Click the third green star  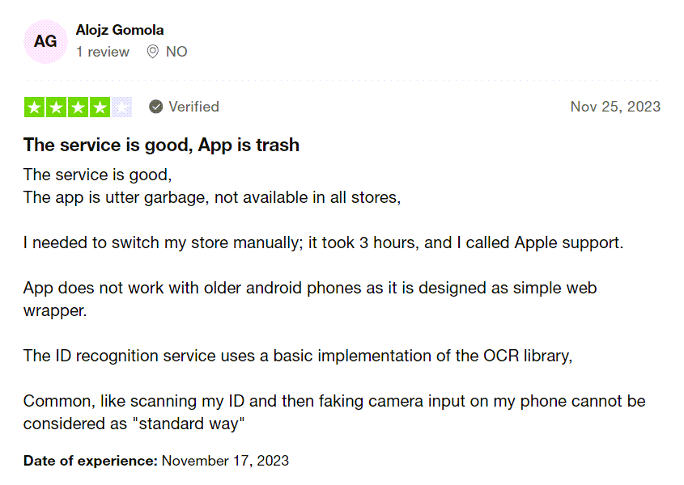point(78,108)
